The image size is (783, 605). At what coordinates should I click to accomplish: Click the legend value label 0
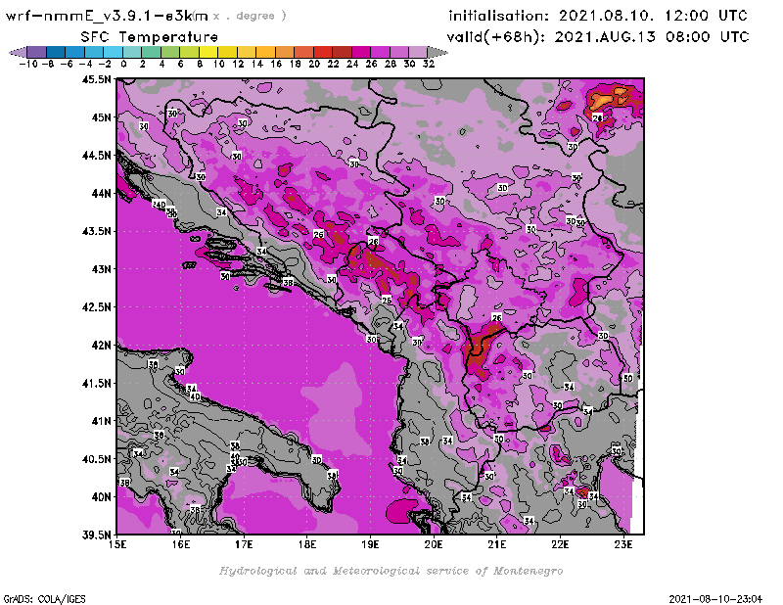coord(123,64)
